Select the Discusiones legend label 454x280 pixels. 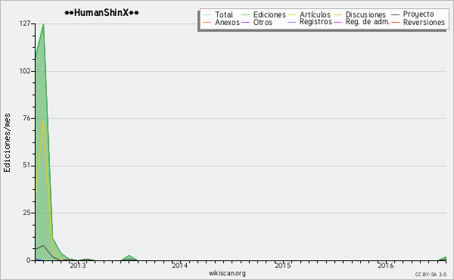click(365, 14)
